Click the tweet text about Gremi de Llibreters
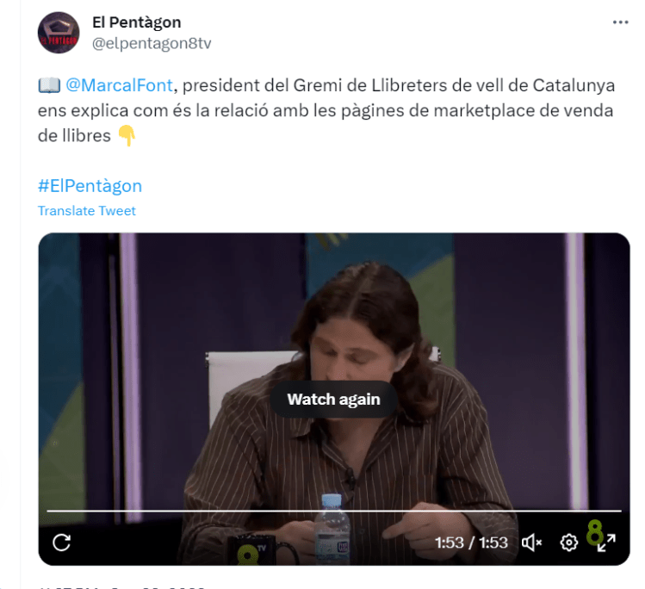645x589 pixels. [x=326, y=110]
